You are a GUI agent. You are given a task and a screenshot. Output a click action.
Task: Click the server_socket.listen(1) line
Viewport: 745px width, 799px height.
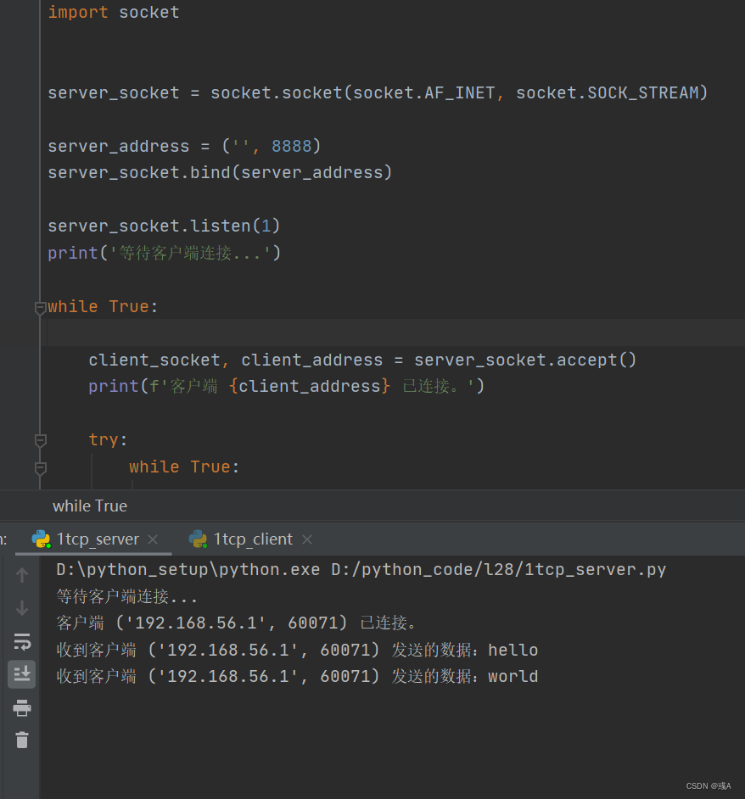(x=164, y=226)
